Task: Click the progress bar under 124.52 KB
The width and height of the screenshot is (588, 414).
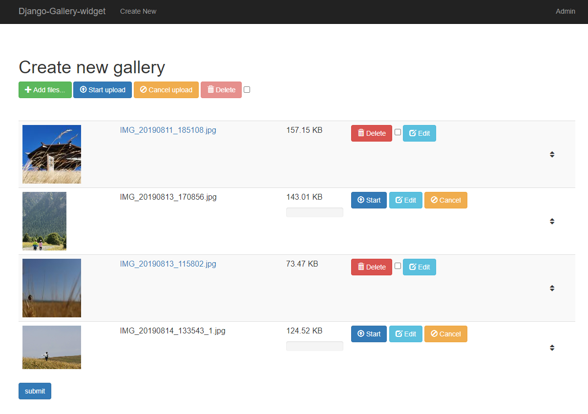Action: tap(315, 346)
